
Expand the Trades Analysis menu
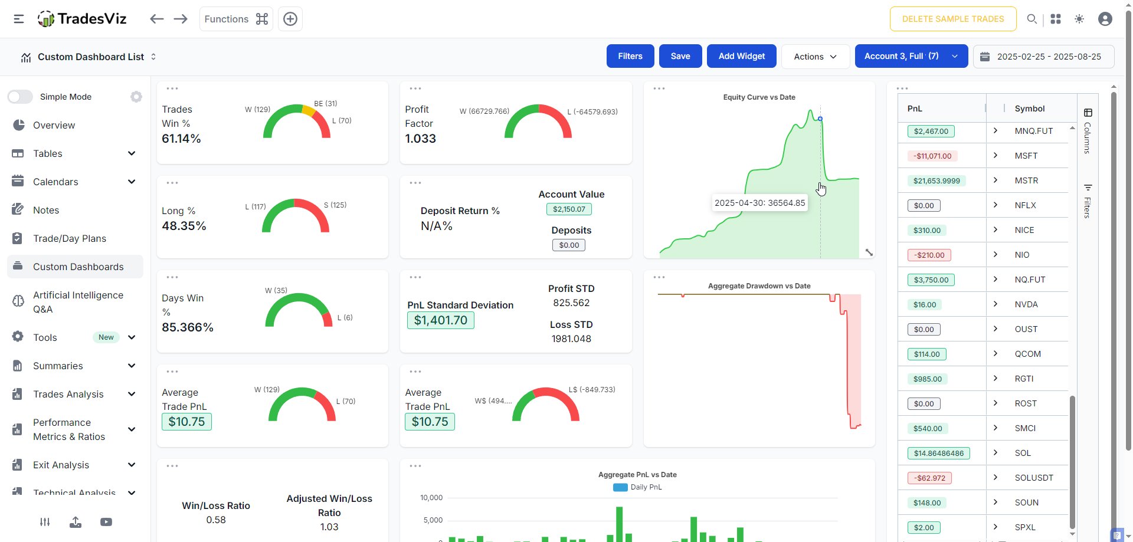[x=75, y=394]
